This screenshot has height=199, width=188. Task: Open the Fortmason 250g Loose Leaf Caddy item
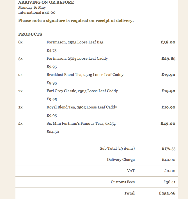pyautogui.click(x=77, y=59)
